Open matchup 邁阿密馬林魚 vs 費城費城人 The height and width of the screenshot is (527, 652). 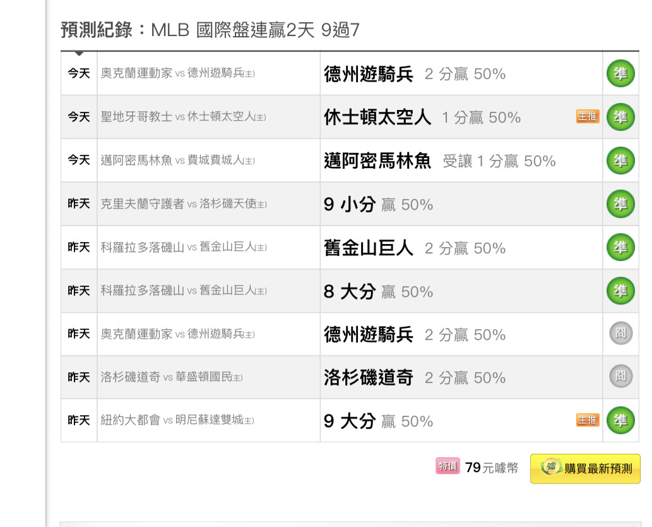[177, 160]
